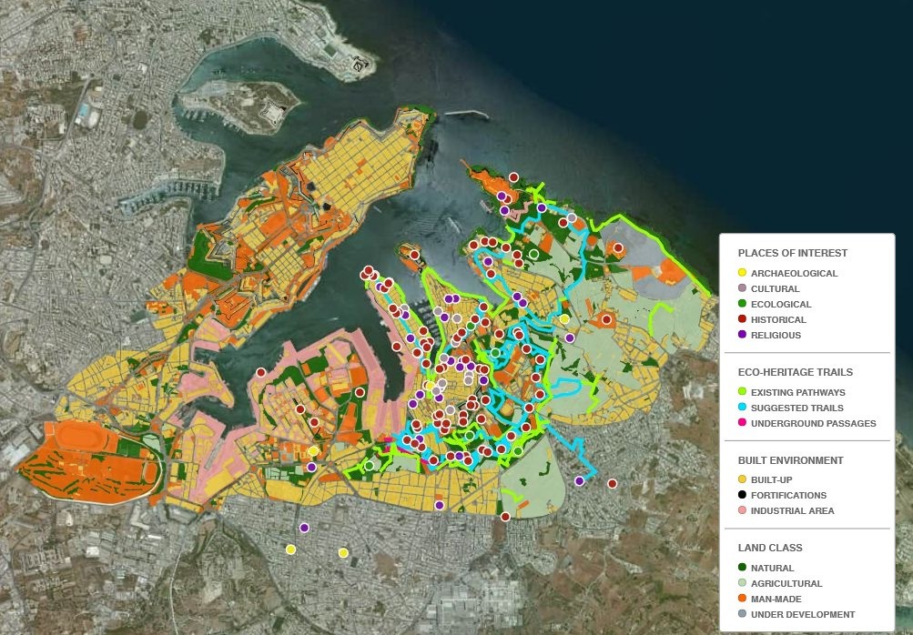Viewport: 913px width, 635px height.
Task: Select the purple Religious legend dot
Action: (x=742, y=335)
